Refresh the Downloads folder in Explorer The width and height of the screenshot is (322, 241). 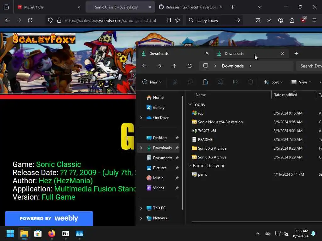[190, 66]
